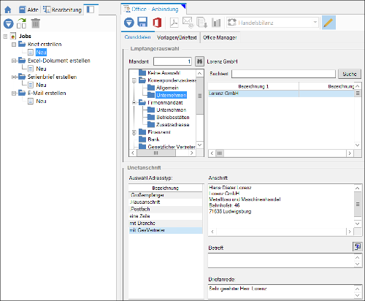
Task: Switch to Grunddaten tab
Action: coord(137,37)
